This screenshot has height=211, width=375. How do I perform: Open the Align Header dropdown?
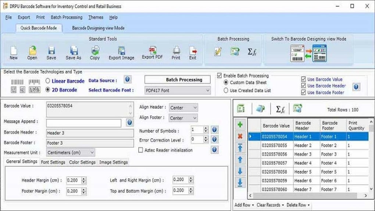[183, 108]
